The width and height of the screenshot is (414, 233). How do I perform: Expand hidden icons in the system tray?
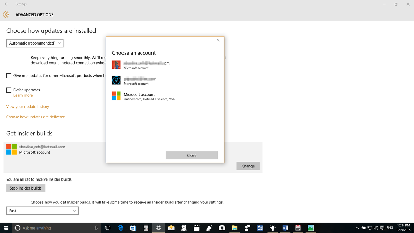point(357,228)
